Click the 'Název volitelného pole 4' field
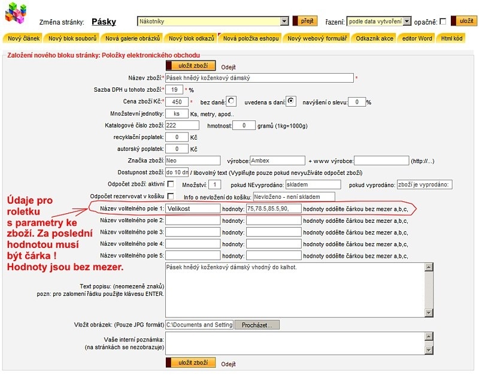This screenshot has height=378, width=479. tap(193, 244)
